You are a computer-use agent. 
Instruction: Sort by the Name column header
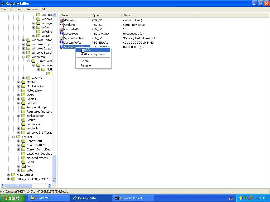point(74,15)
